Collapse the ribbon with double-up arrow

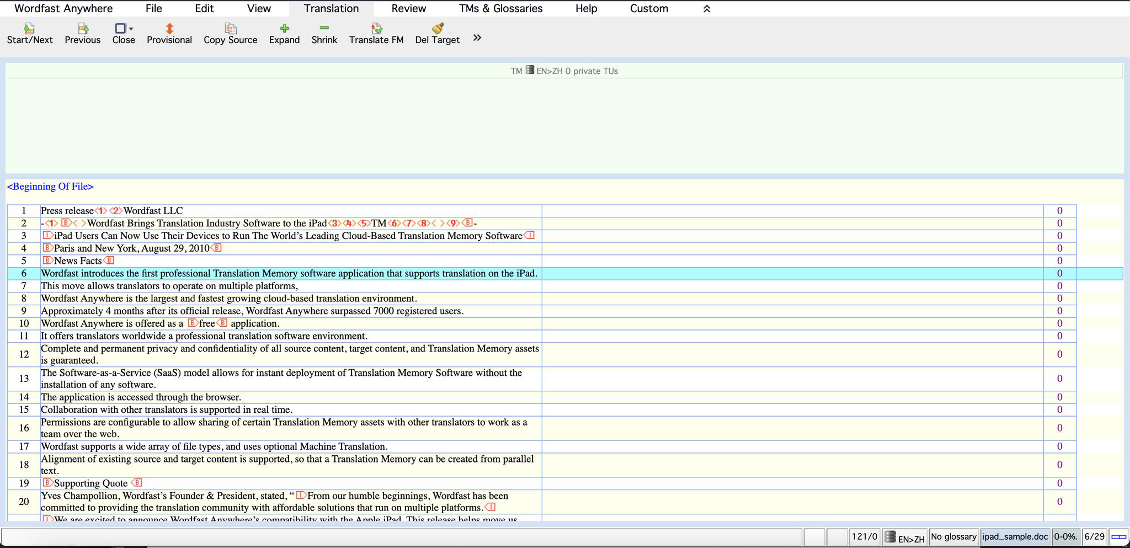pyautogui.click(x=707, y=9)
